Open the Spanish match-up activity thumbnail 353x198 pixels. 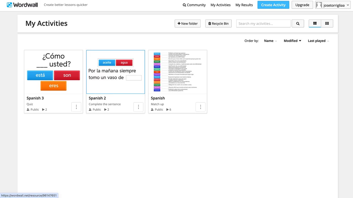coord(178,72)
